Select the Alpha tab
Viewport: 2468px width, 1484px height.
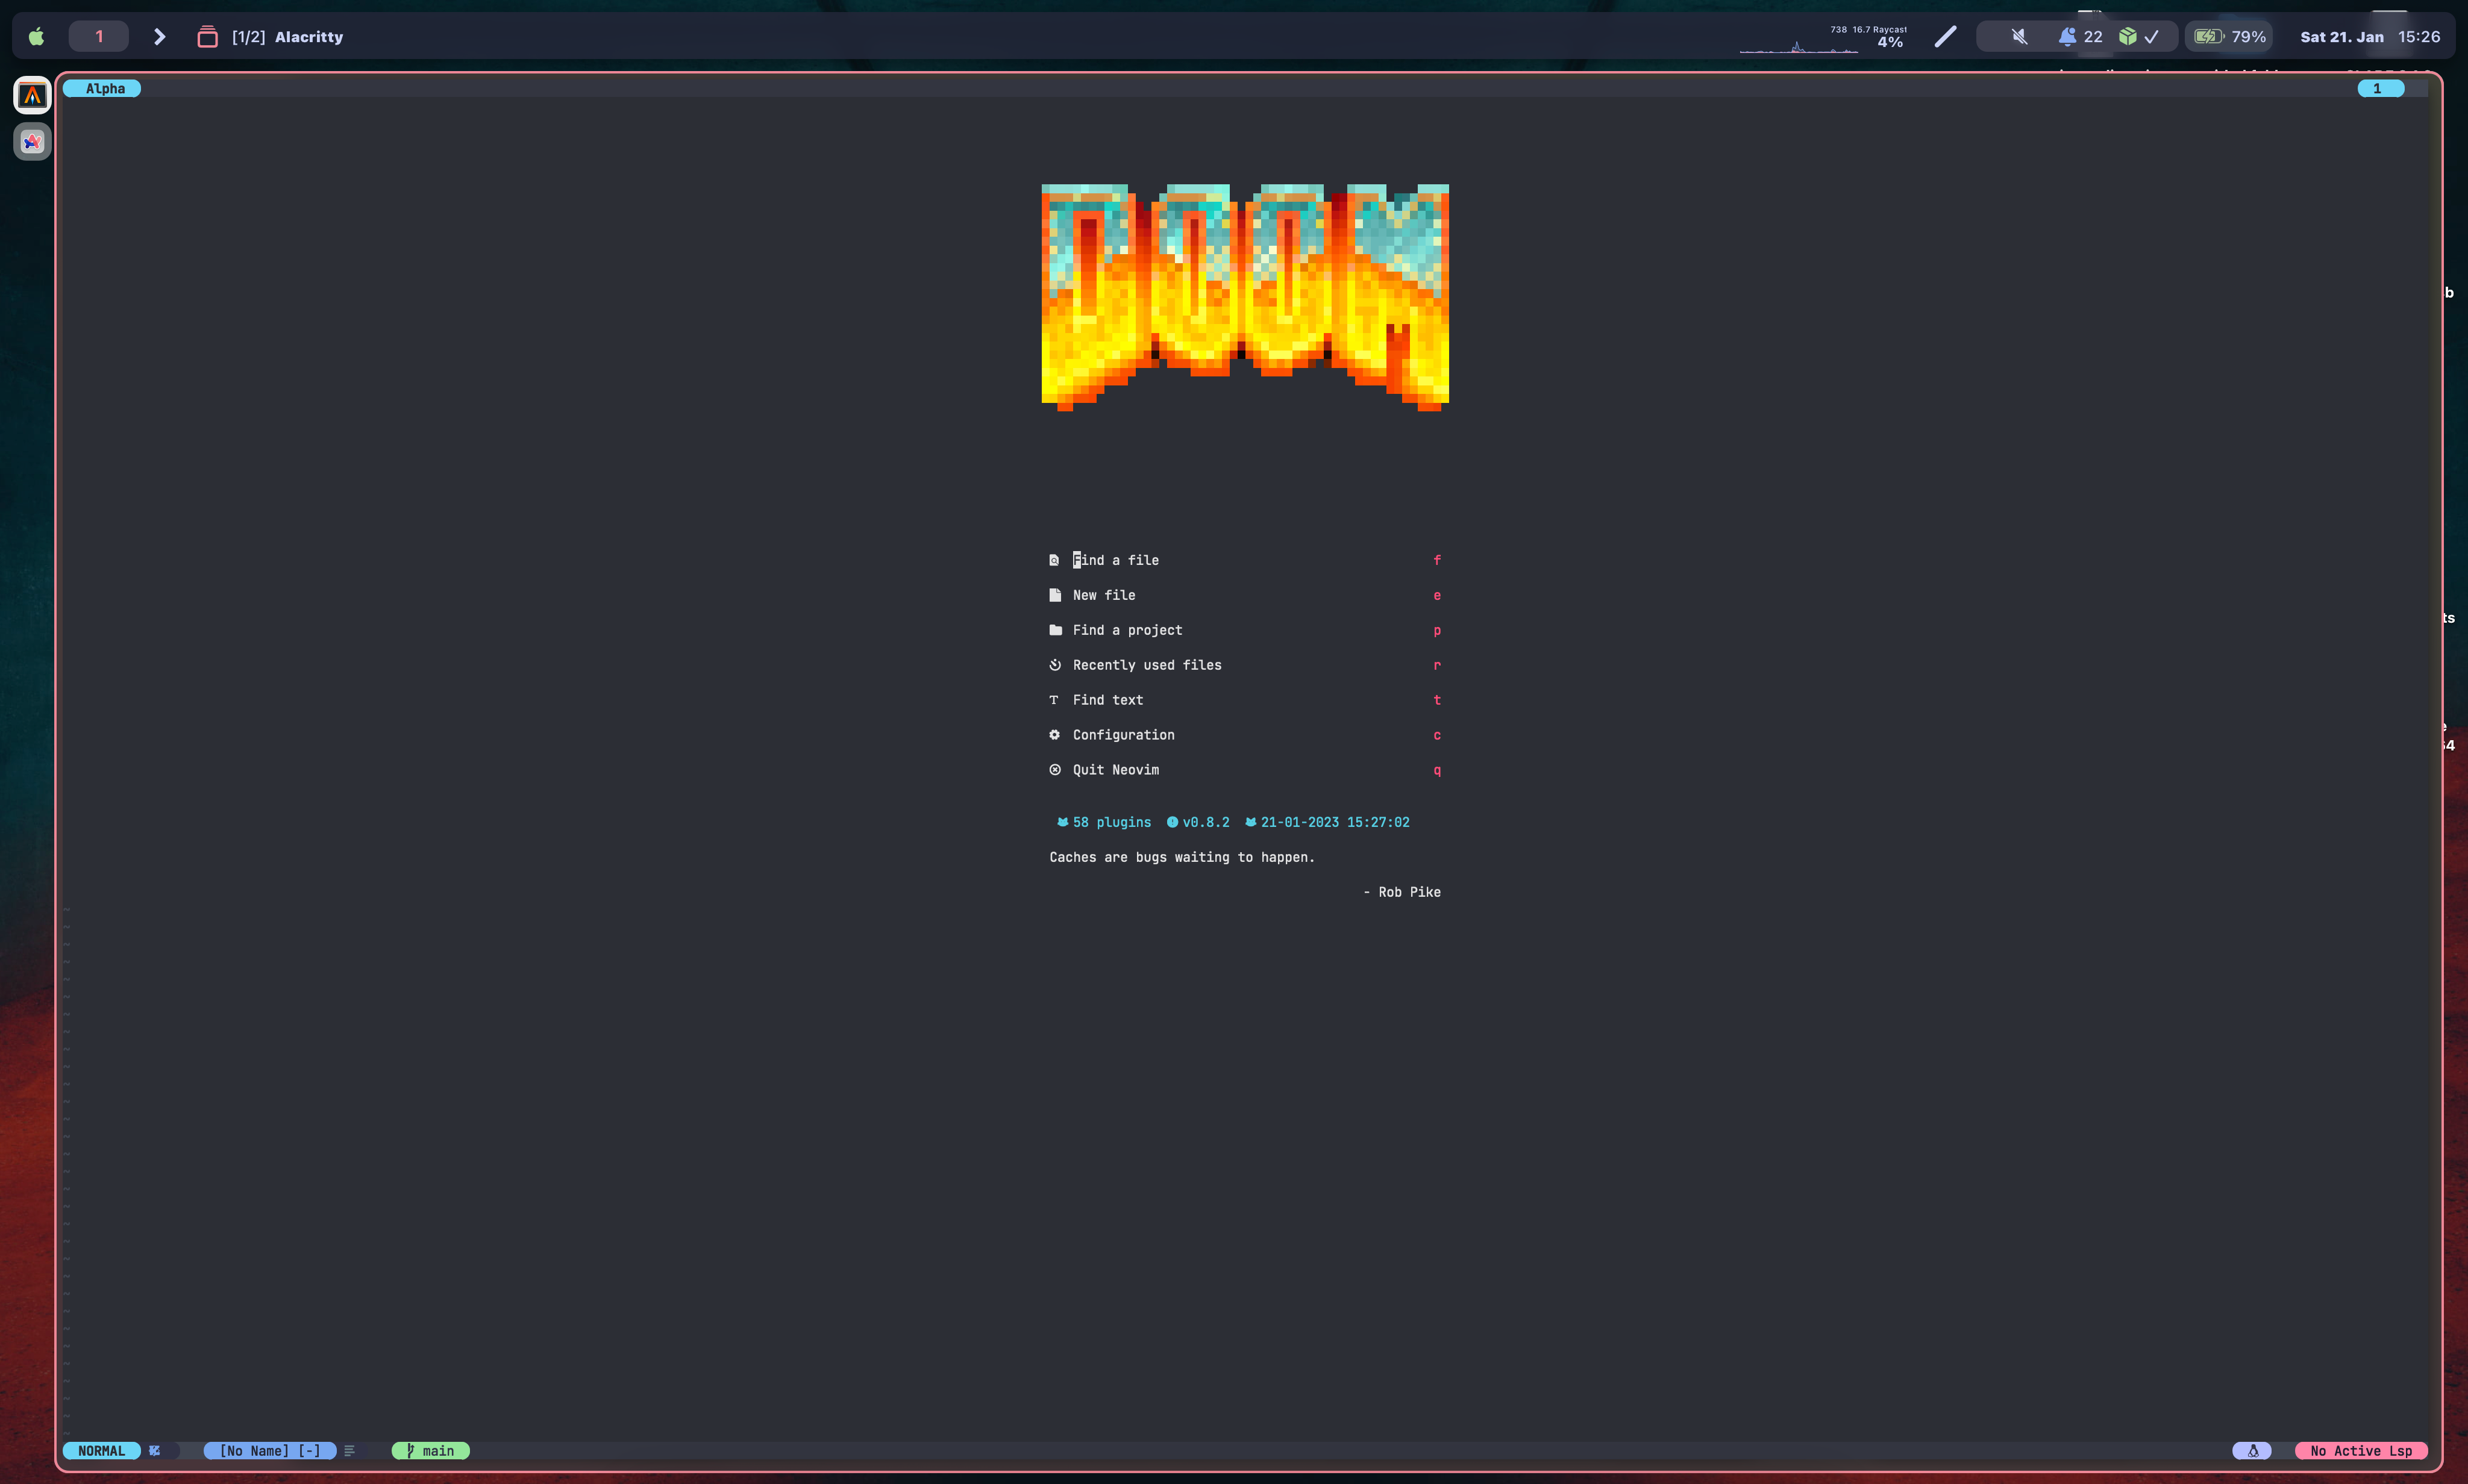coord(101,88)
